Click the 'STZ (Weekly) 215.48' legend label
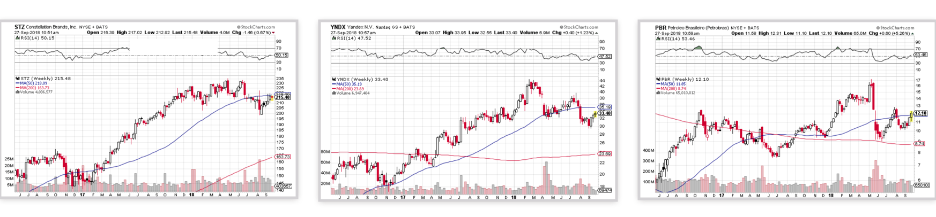 43,79
